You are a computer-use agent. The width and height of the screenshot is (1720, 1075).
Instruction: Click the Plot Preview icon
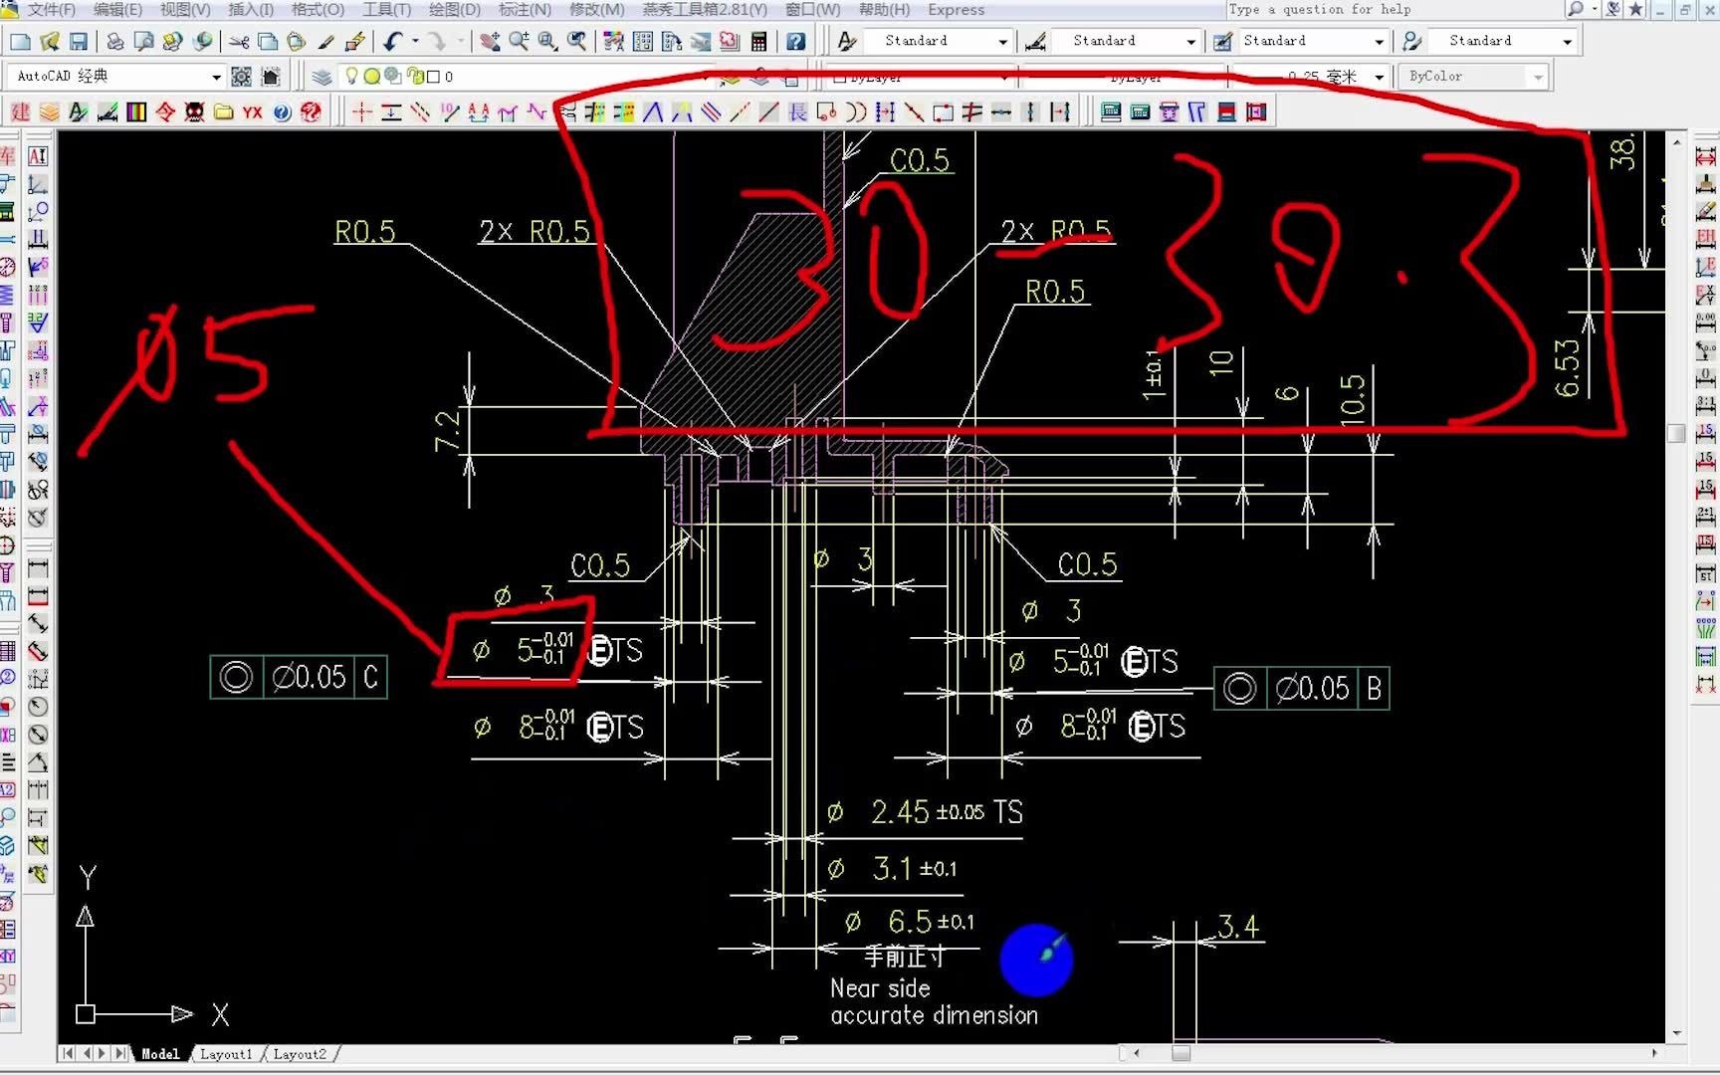click(144, 41)
